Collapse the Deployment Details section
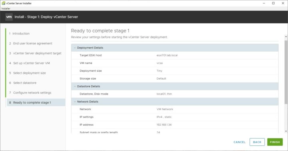288x151 pixels. (x=75, y=48)
